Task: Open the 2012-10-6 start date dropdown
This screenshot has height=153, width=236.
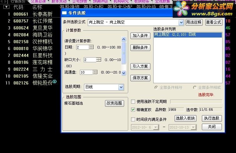Action: (x=156, y=127)
